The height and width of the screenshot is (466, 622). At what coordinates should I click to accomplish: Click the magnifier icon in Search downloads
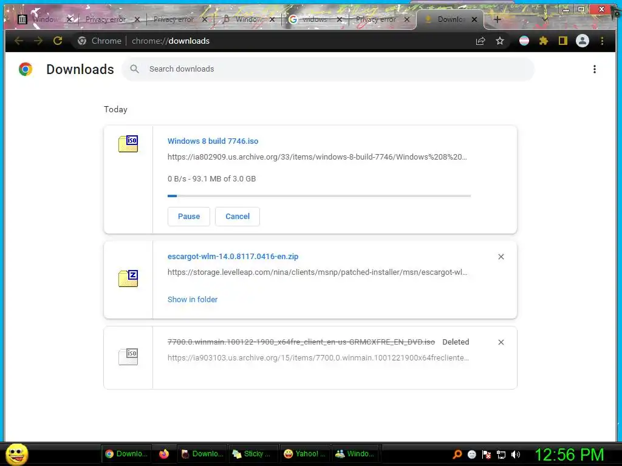point(134,69)
